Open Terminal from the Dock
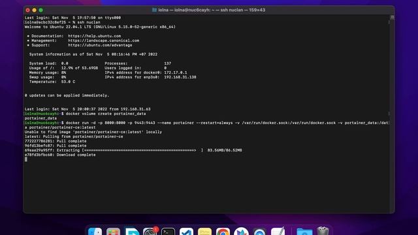 [169, 232]
